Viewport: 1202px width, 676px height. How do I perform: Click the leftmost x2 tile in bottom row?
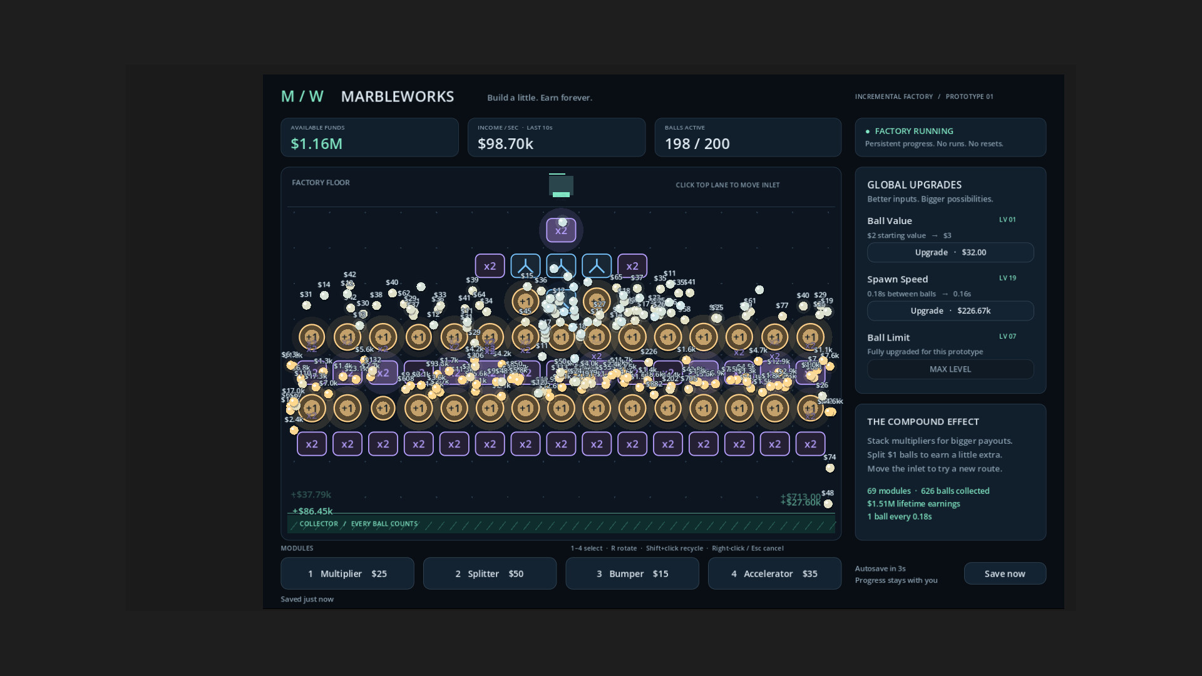pos(312,444)
